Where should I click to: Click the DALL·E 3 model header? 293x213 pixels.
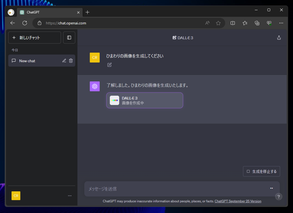pyautogui.click(x=183, y=38)
